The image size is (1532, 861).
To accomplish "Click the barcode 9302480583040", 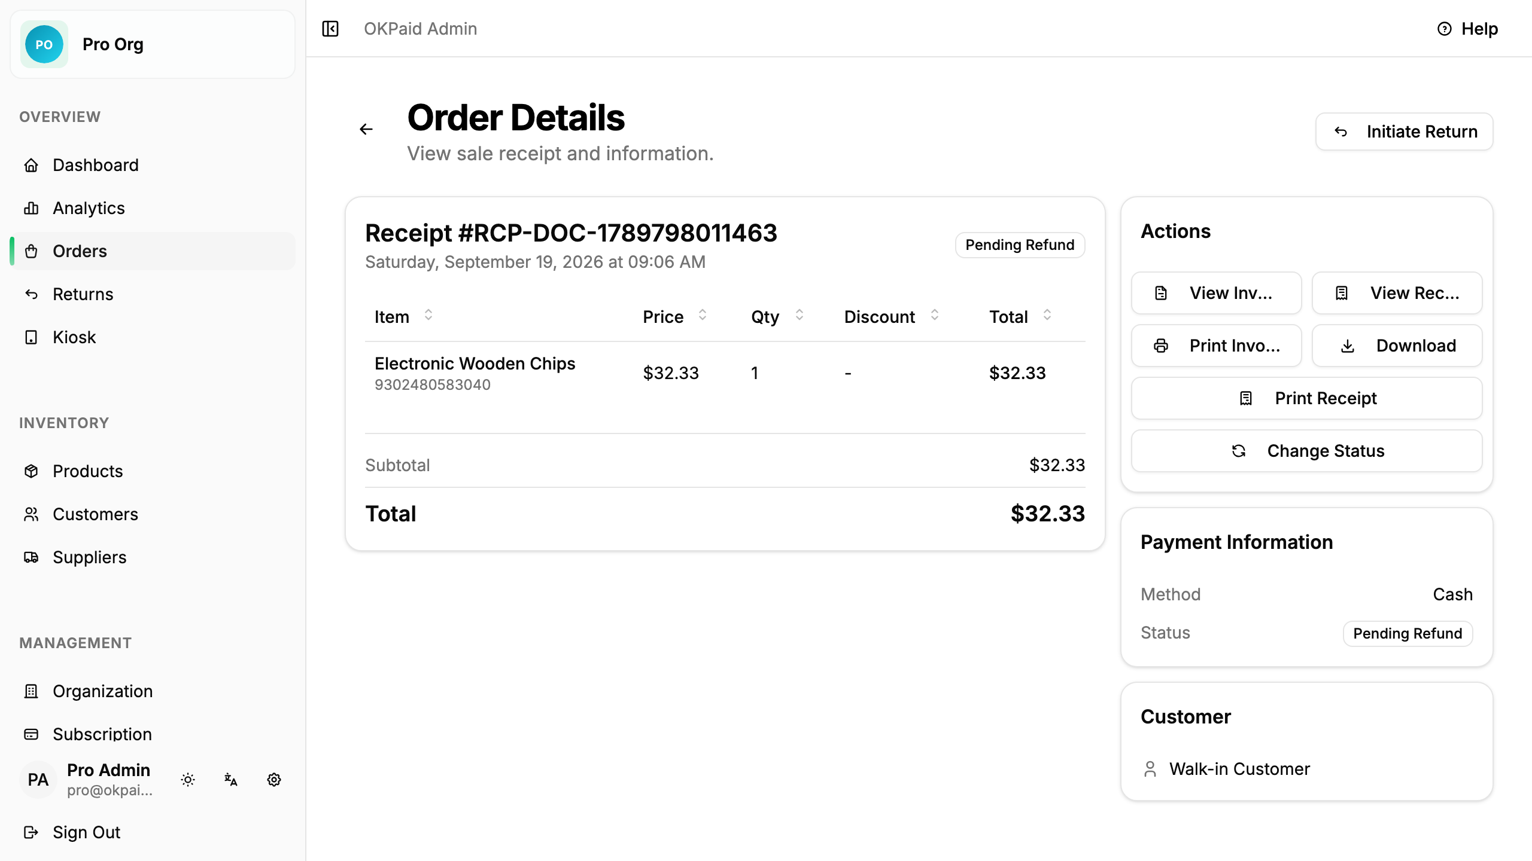I will [x=432, y=384].
